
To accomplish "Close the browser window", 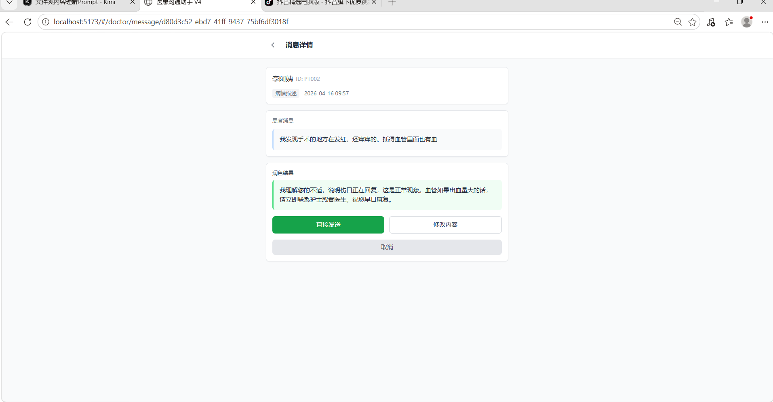I will tap(763, 2).
